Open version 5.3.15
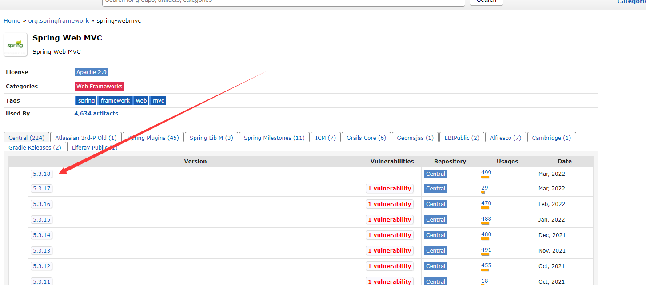The width and height of the screenshot is (646, 285). pyautogui.click(x=42, y=220)
